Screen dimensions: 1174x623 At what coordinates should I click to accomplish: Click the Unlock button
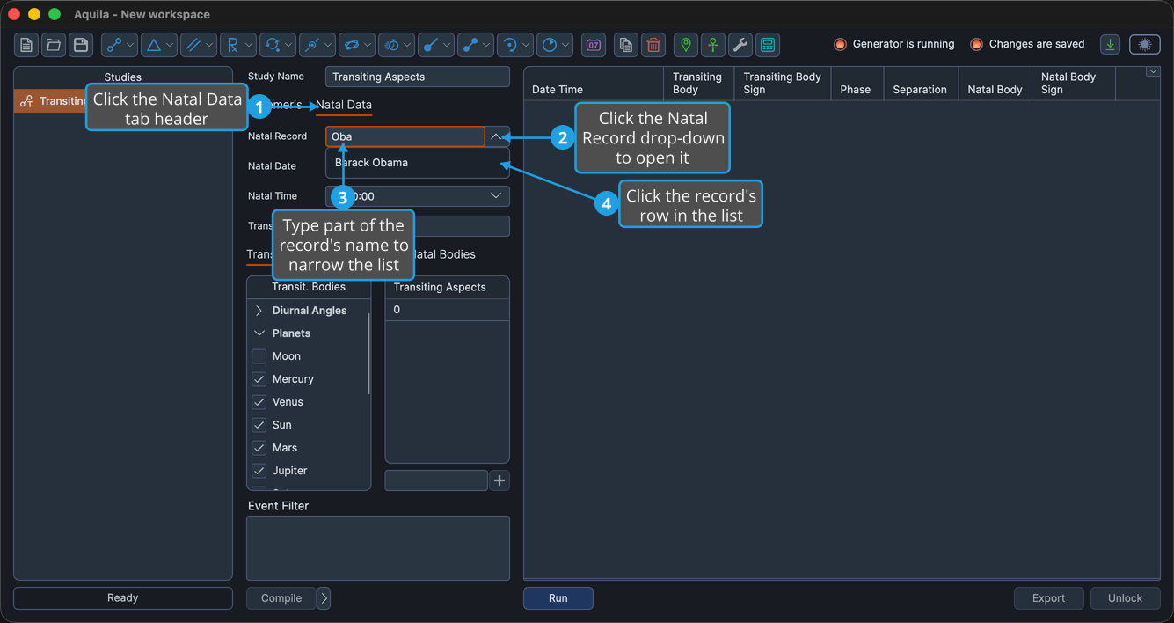point(1126,598)
